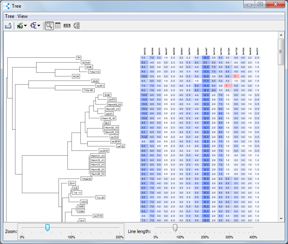
Task: Click the grayed-out tree grid icon
Action: 77,26
